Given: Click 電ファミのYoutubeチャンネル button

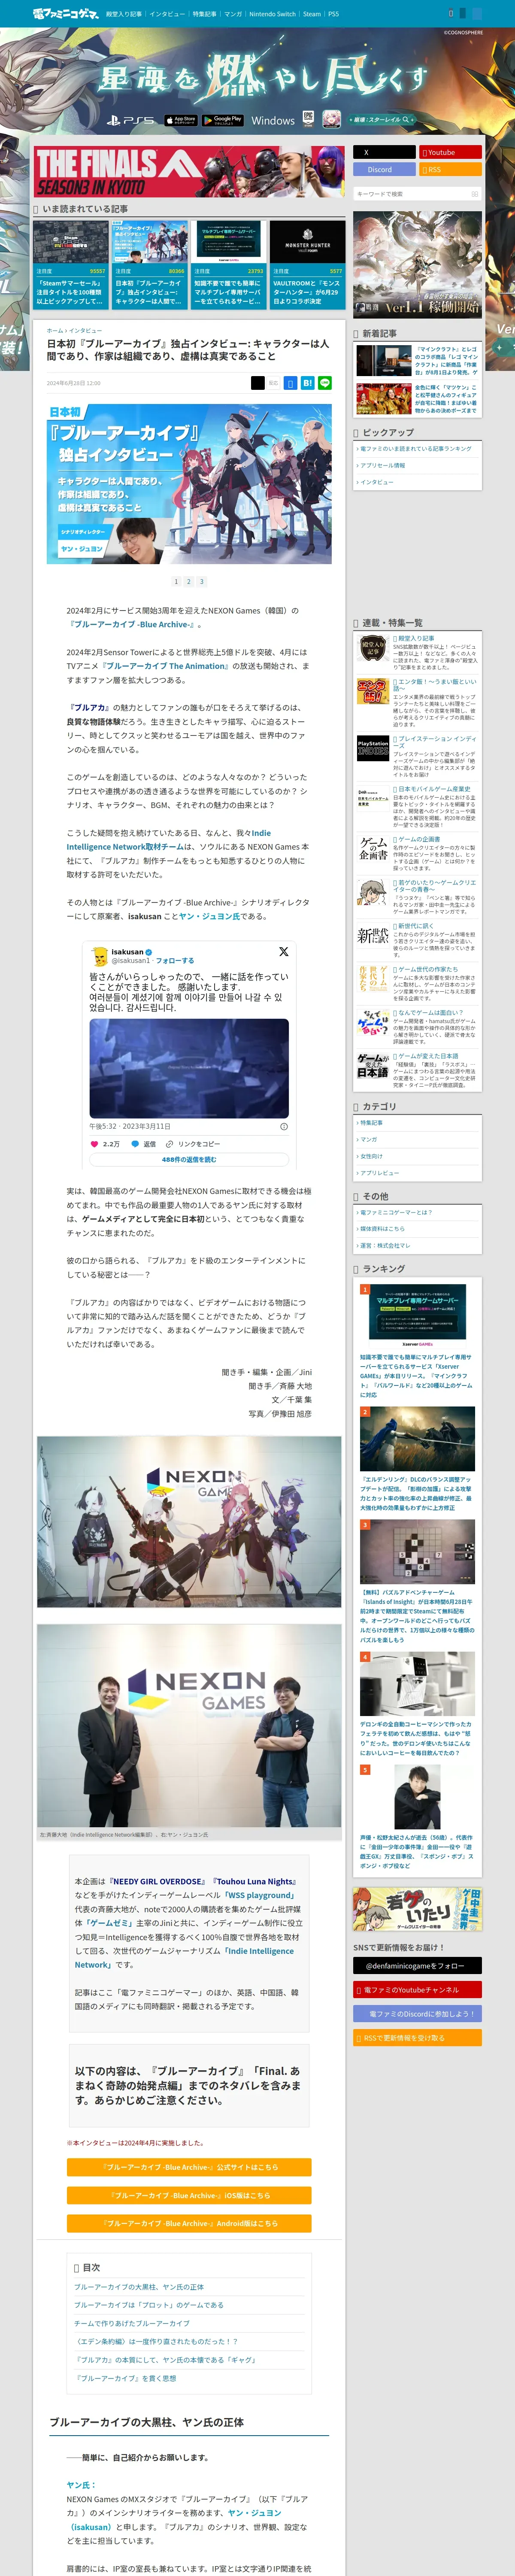Looking at the screenshot, I should pos(417,1990).
